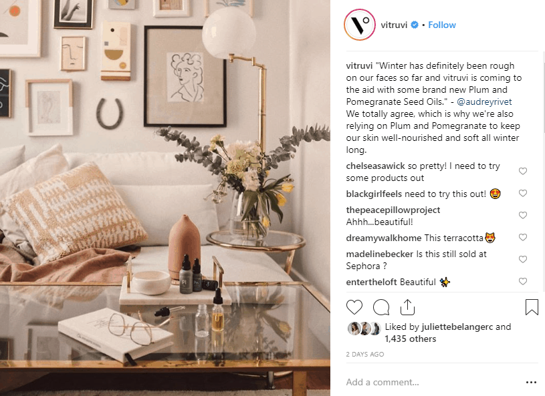Screen dimensions: 545x396
Task: Open the comment speech bubble icon
Action: [x=381, y=307]
